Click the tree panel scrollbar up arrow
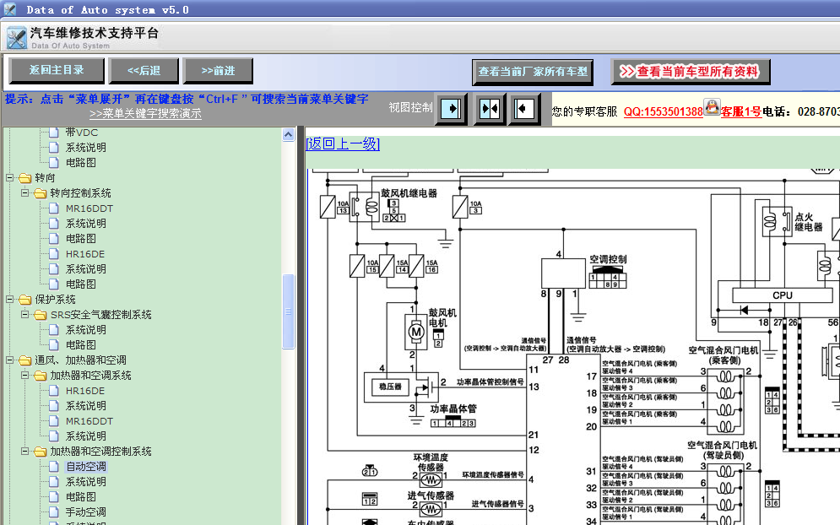Image resolution: width=840 pixels, height=525 pixels. [288, 134]
